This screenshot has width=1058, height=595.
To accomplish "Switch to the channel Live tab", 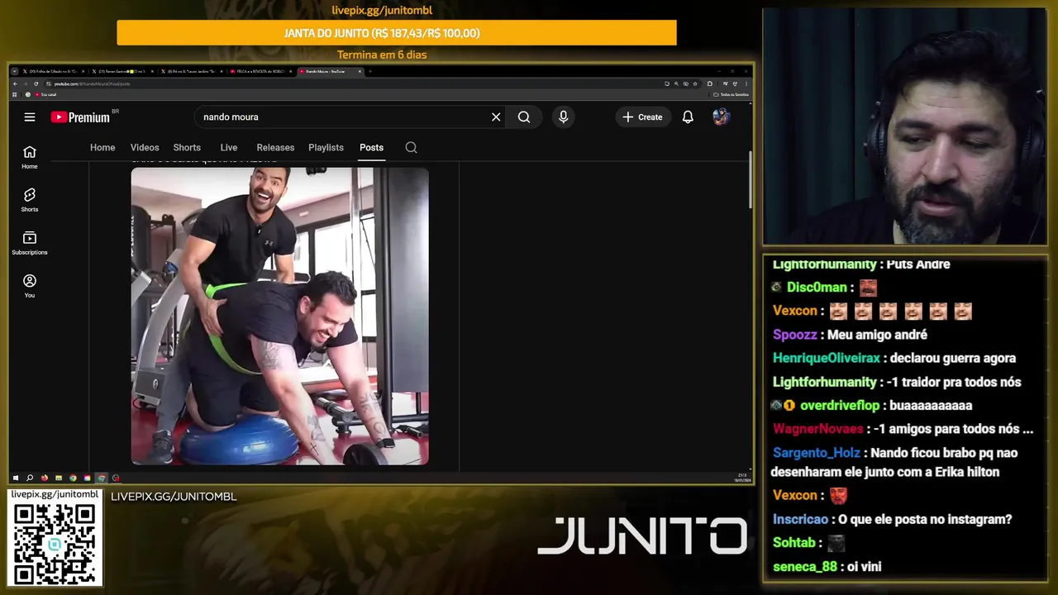I will [229, 148].
